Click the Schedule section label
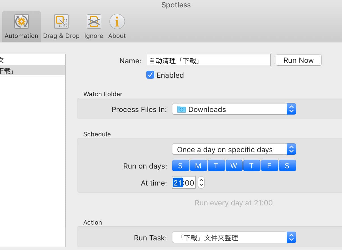Image resolution: width=342 pixels, height=250 pixels. pos(97,134)
